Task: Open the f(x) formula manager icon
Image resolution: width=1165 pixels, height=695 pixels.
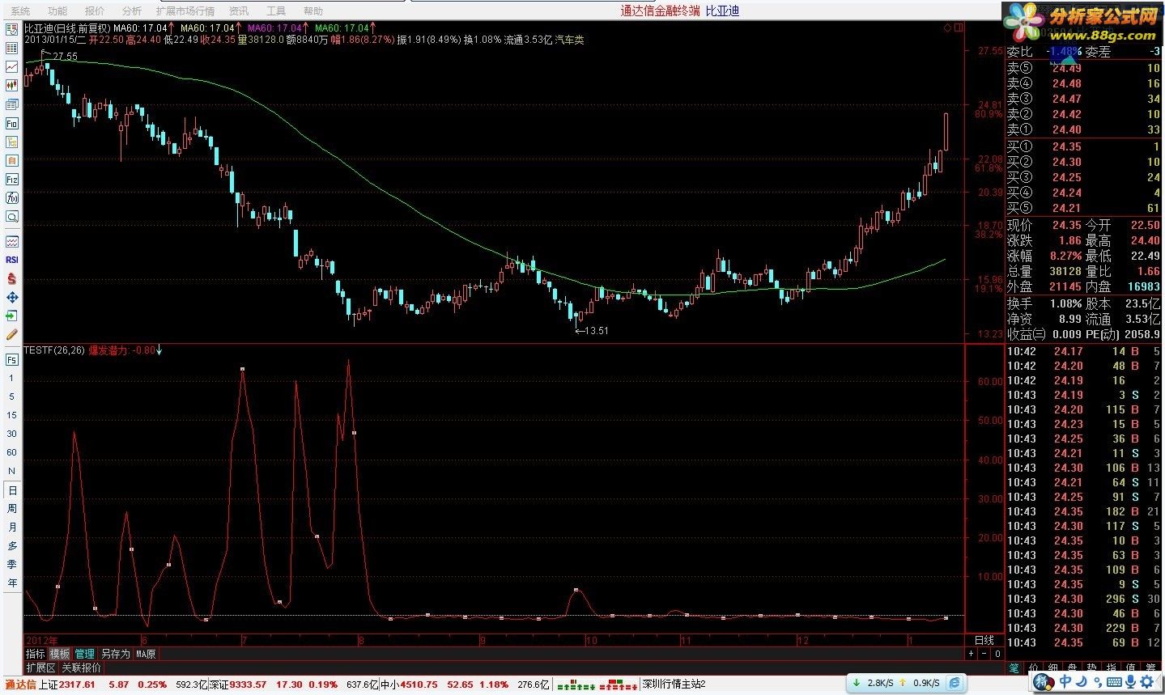Action: 12,197
